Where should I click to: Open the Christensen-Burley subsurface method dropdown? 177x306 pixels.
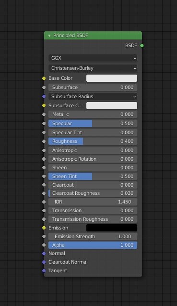pos(93,68)
